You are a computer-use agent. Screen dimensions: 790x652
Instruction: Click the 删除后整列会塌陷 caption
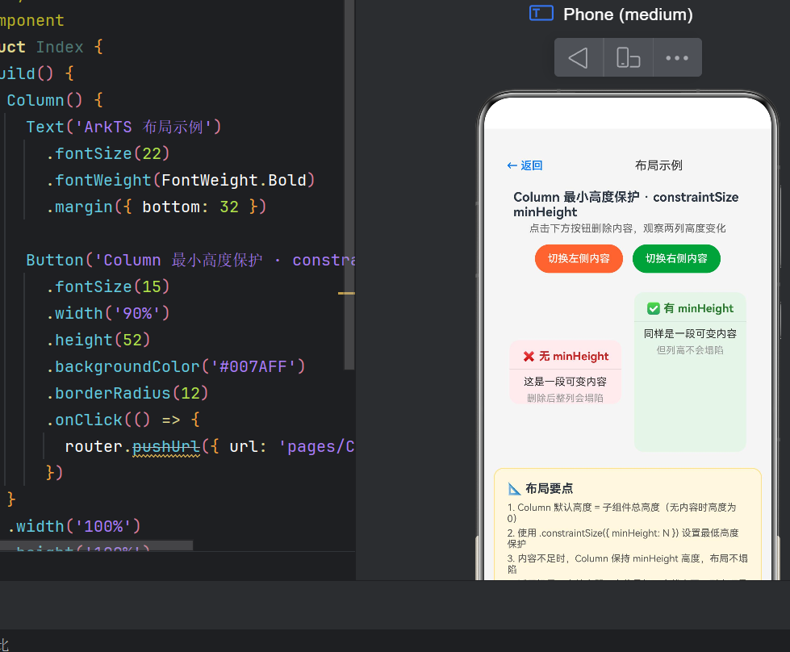pyautogui.click(x=566, y=398)
